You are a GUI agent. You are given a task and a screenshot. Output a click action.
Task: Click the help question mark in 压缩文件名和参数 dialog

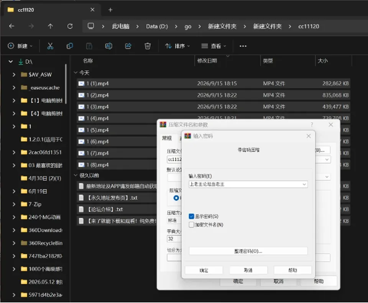[312, 125]
